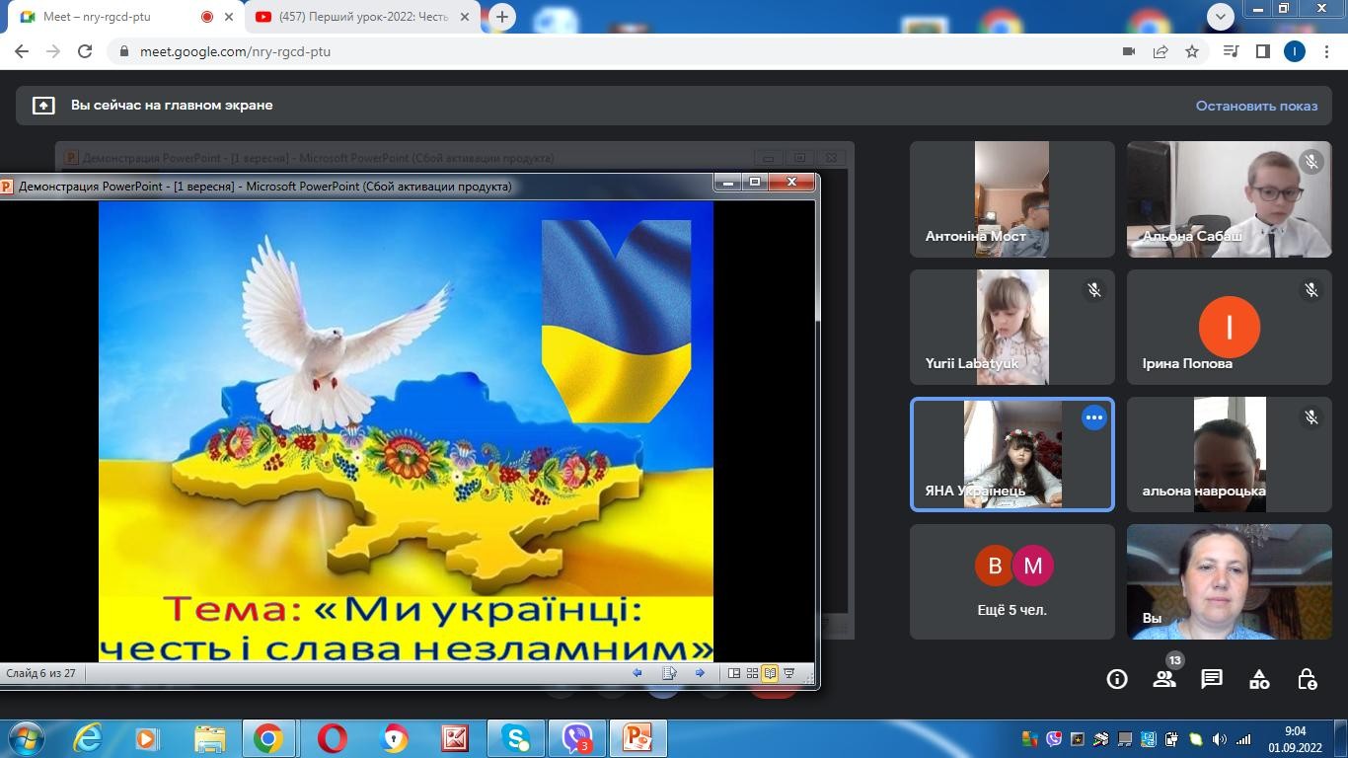Open the tab search dropdown arrow
The height and width of the screenshot is (758, 1348).
pos(1221,16)
